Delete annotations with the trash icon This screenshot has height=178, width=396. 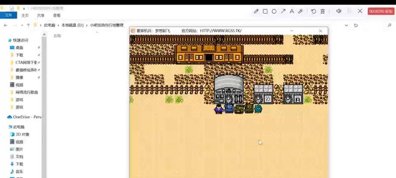323,11
